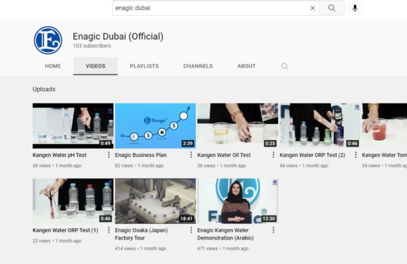Click the search magnifier button

(332, 8)
